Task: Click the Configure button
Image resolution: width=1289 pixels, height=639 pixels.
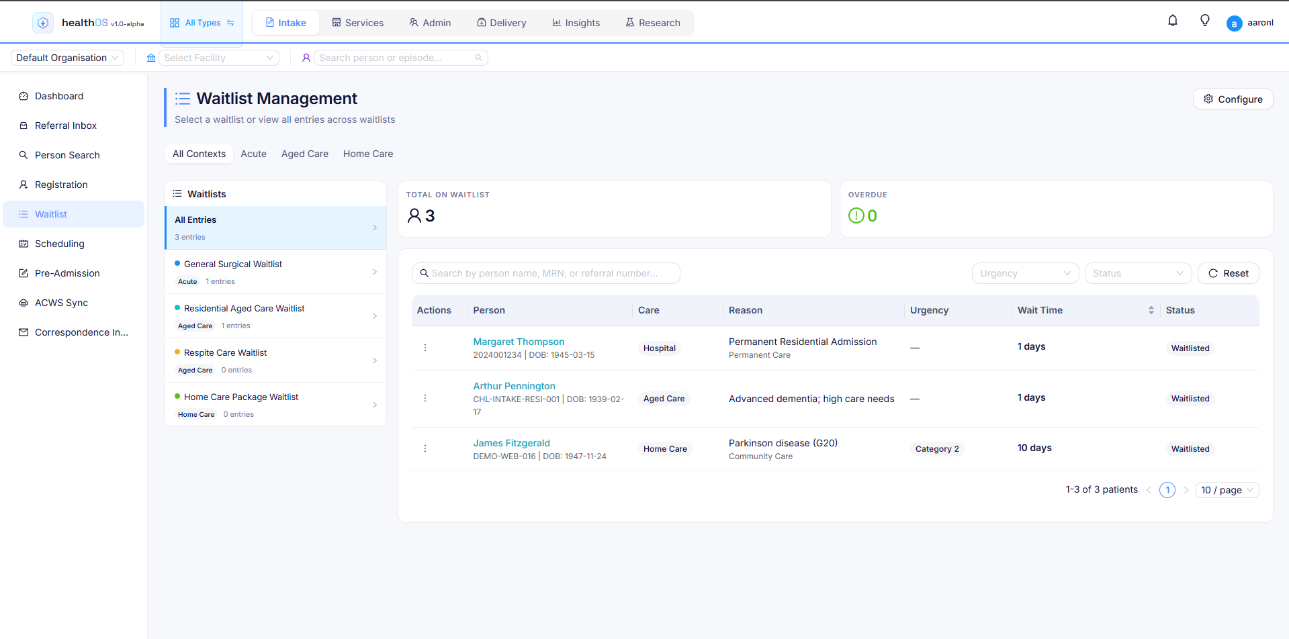Action: coord(1233,99)
